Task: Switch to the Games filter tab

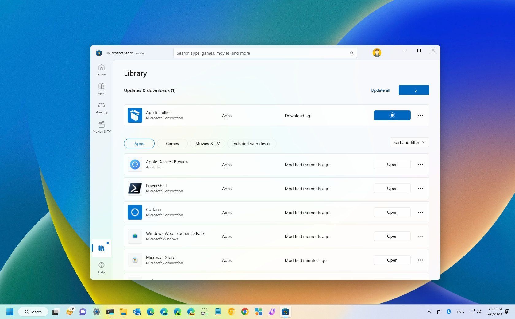Action: (172, 143)
